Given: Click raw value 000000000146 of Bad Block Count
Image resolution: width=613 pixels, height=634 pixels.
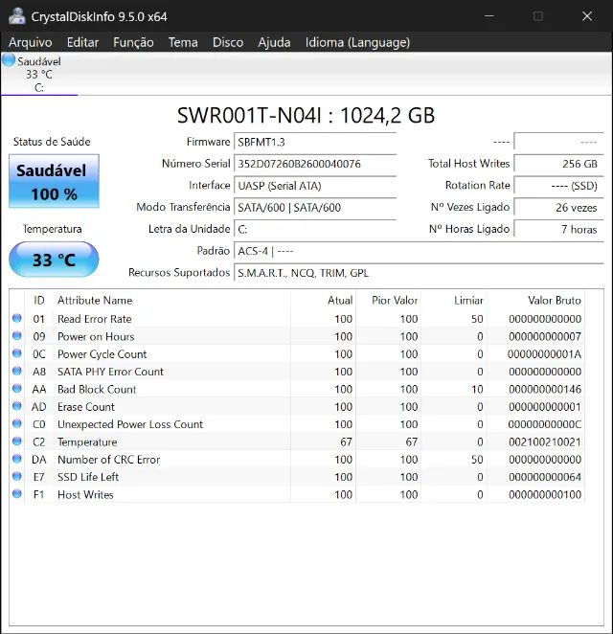Looking at the screenshot, I should [545, 389].
